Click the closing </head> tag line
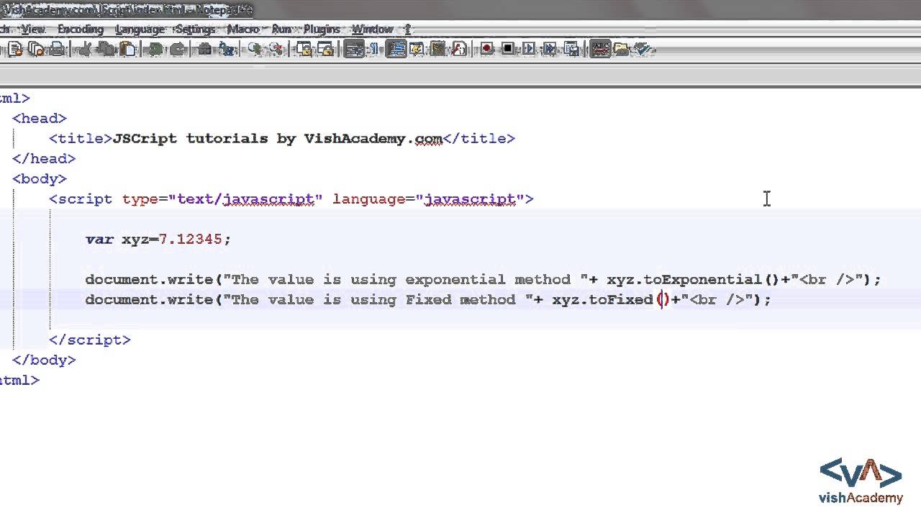This screenshot has width=921, height=518. tap(44, 158)
